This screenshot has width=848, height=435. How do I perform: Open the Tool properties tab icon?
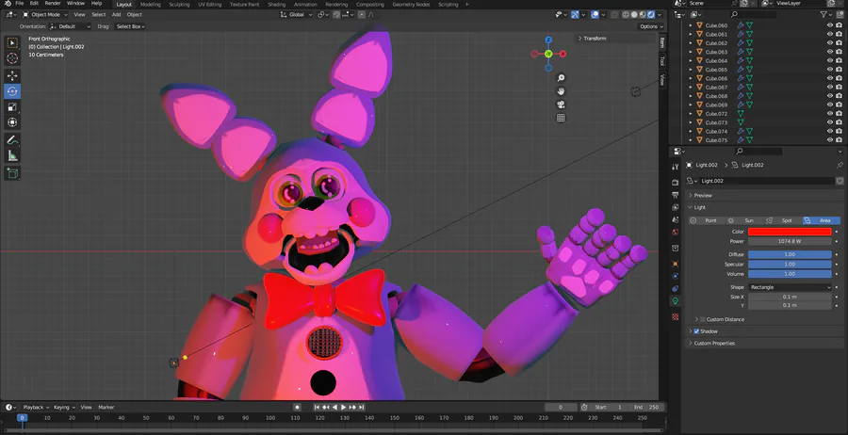pyautogui.click(x=675, y=167)
